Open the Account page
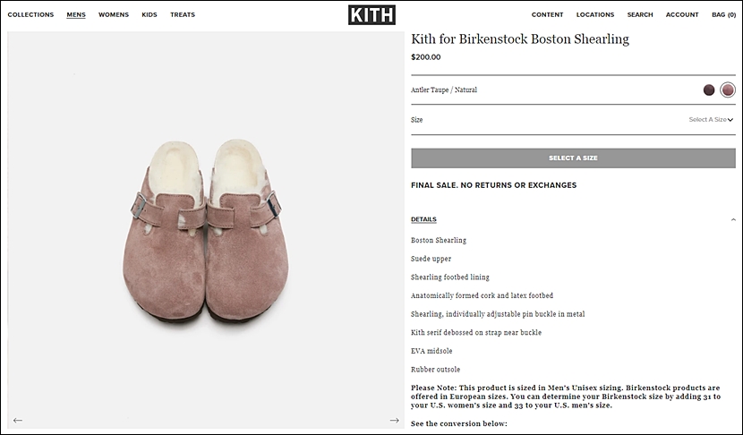 682,14
